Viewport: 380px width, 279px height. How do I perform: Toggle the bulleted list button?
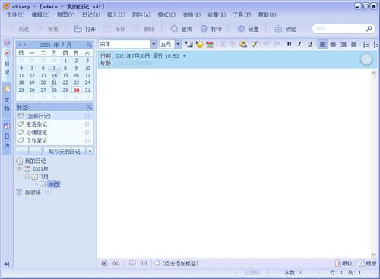pos(366,44)
